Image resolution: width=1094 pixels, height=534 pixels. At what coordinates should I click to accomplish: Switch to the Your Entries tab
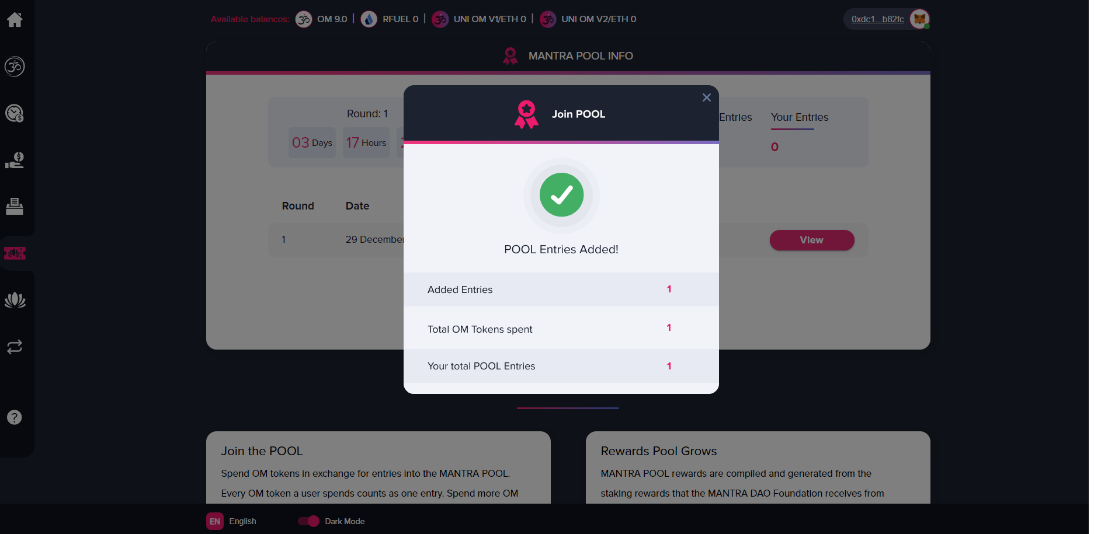800,117
